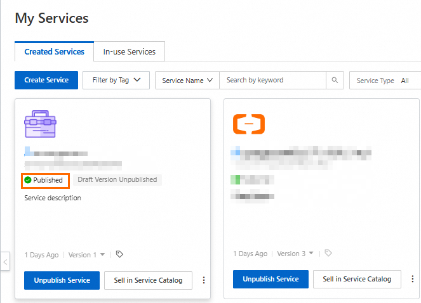Focus the Search by keyword field
Image resolution: width=421 pixels, height=303 pixels.
[x=273, y=81]
